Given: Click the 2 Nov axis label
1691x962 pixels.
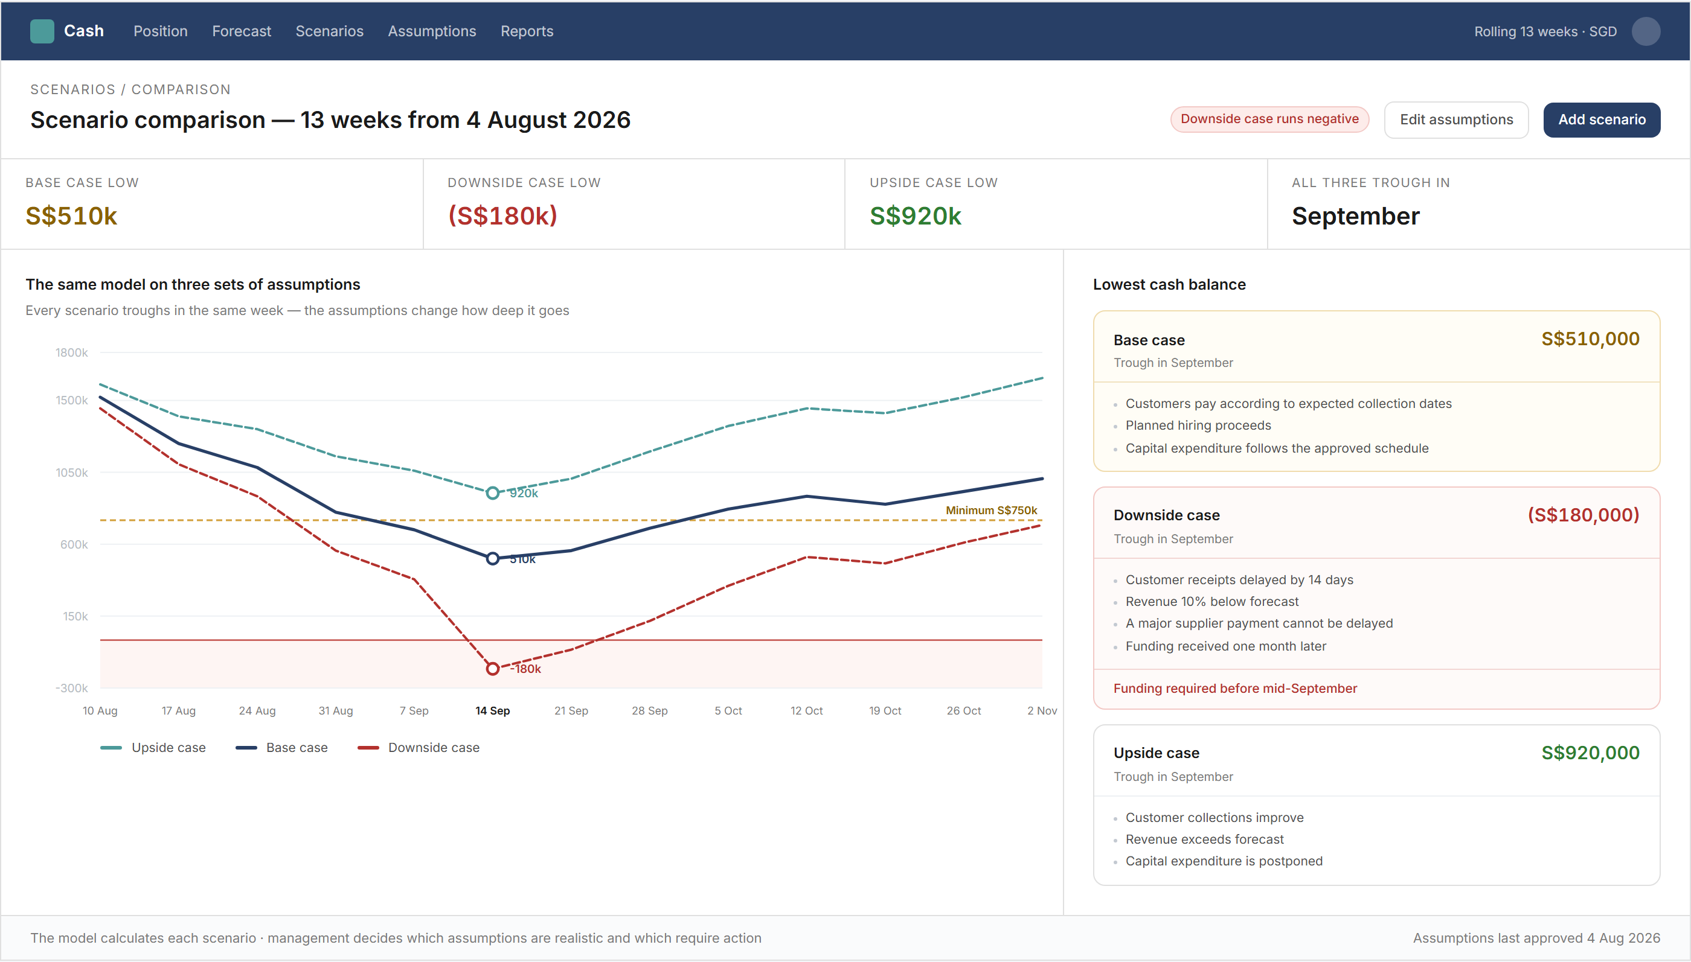Looking at the screenshot, I should (1042, 711).
